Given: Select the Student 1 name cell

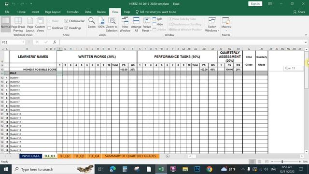Looking at the screenshot, I should pyautogui.click(x=33, y=77).
